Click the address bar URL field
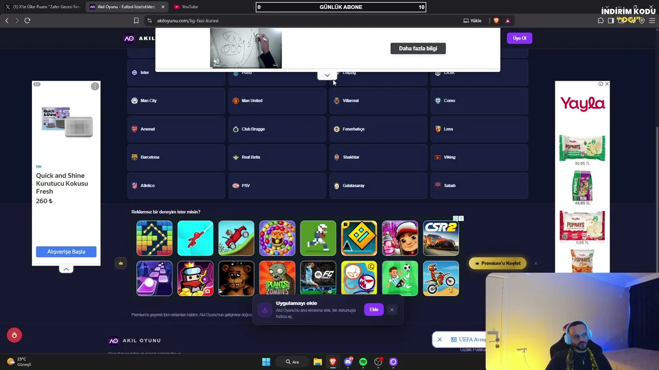 tap(304, 21)
